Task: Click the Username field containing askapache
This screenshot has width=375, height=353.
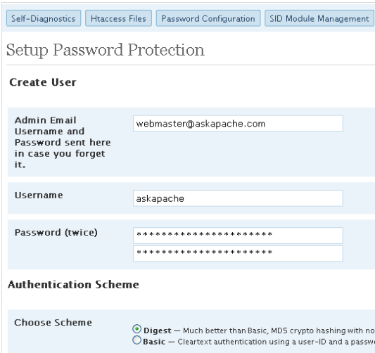Action: (238, 198)
